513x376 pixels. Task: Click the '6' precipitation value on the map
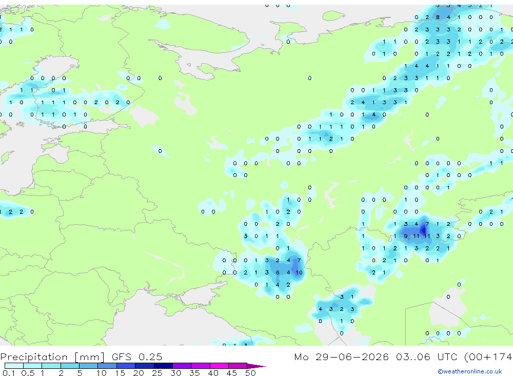(278, 272)
